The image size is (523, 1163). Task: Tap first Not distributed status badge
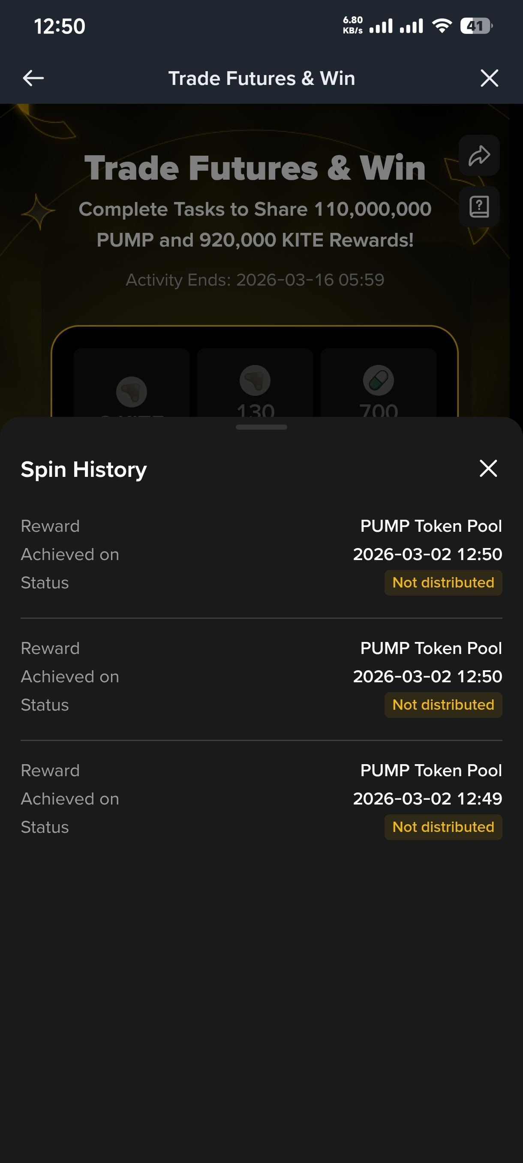click(443, 582)
